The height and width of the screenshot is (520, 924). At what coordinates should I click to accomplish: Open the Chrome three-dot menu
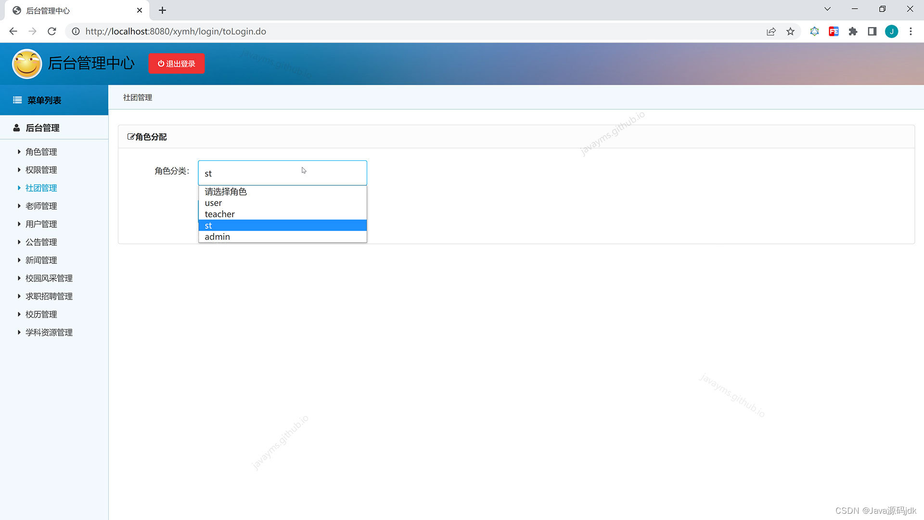click(911, 31)
